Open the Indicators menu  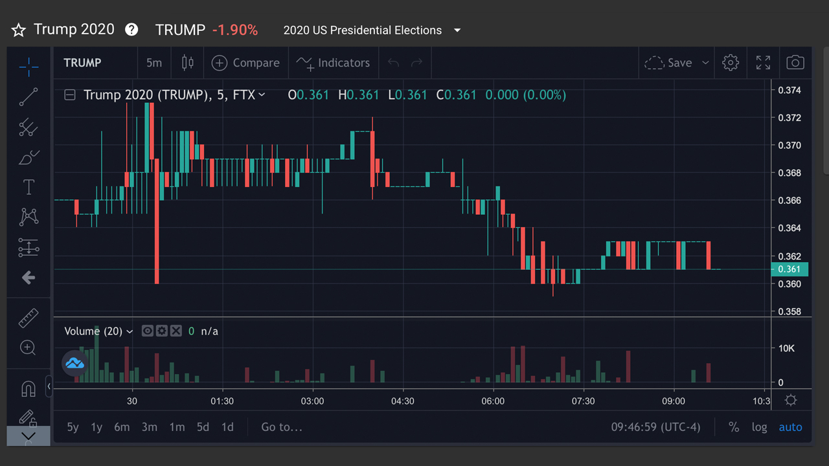(x=333, y=63)
